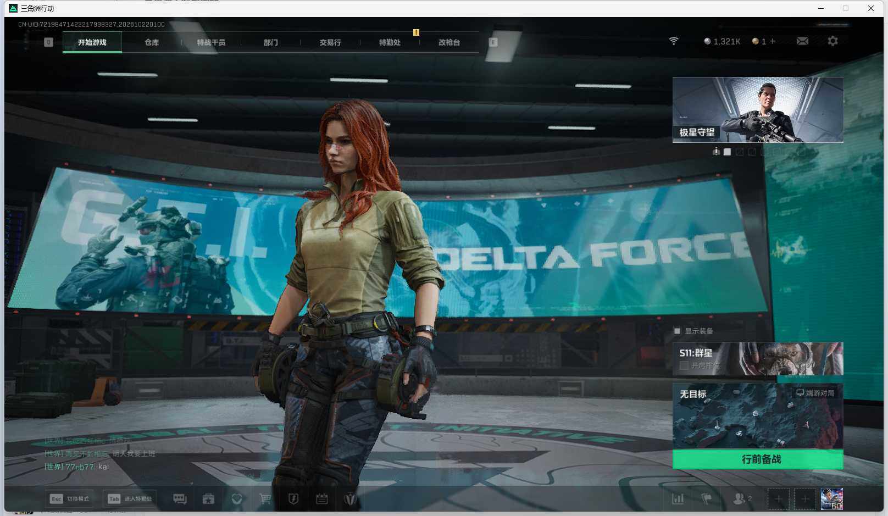The image size is (888, 516).
Task: Click the Q key previous tab icon
Action: (48, 42)
